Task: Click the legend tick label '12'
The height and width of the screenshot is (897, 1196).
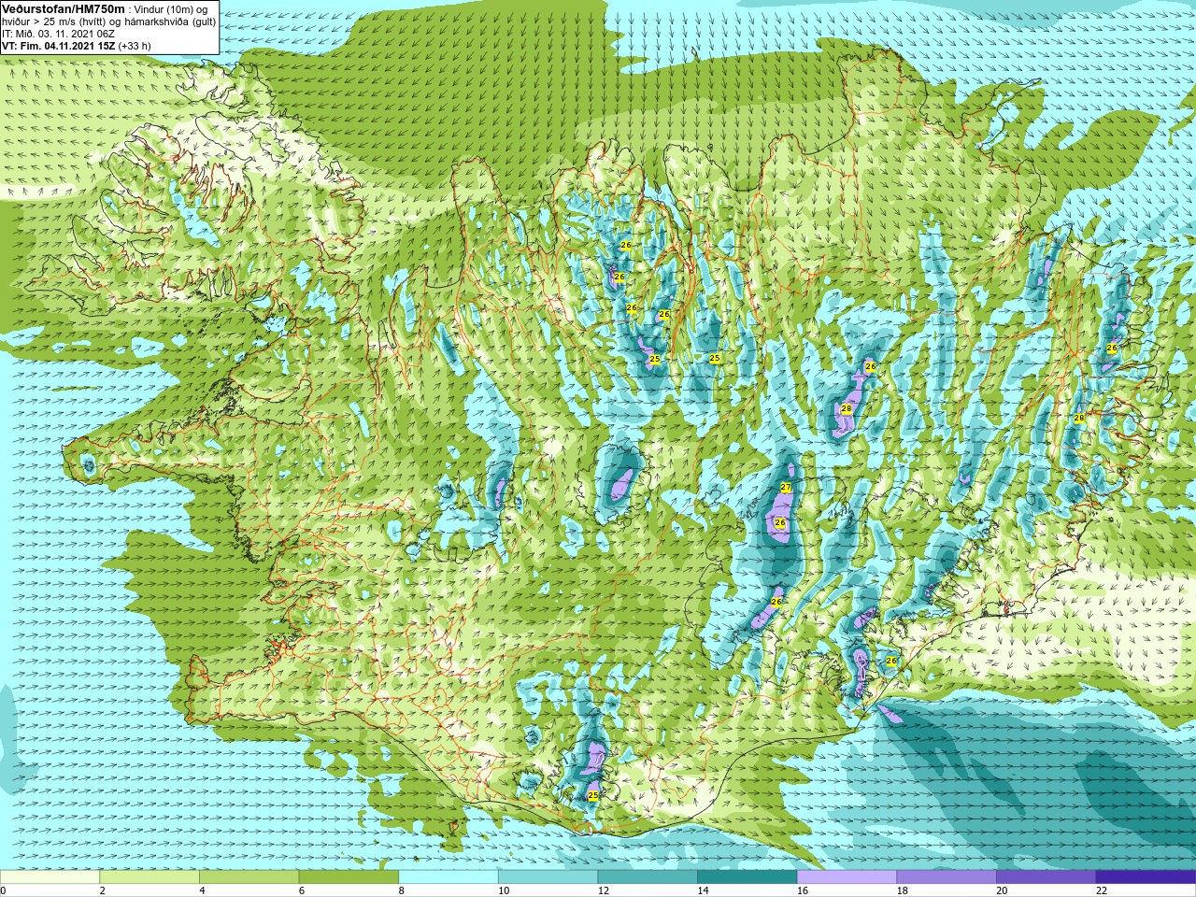Action: [604, 890]
